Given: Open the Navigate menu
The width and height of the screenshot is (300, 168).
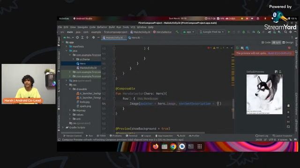Looking at the screenshot, I should pyautogui.click(x=82, y=27).
